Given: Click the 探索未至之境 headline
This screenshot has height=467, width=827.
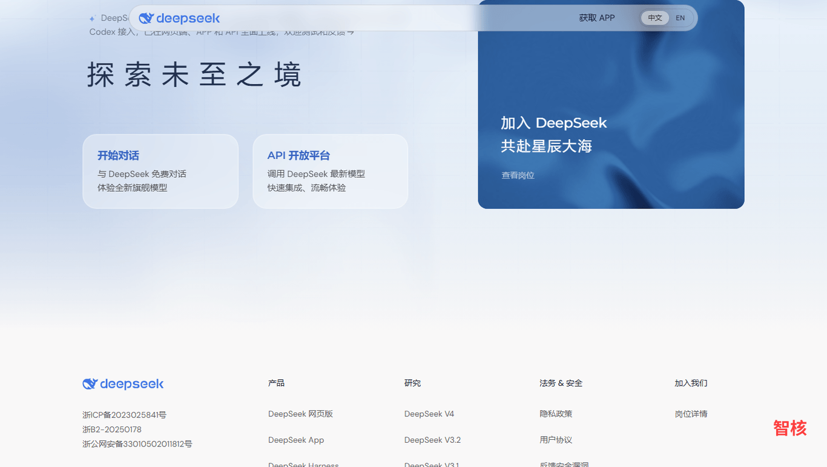Looking at the screenshot, I should tap(194, 75).
